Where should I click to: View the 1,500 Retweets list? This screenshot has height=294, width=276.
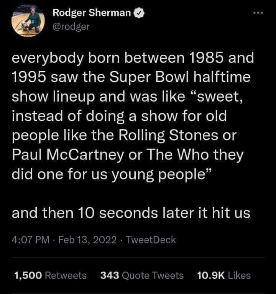[x=50, y=275]
